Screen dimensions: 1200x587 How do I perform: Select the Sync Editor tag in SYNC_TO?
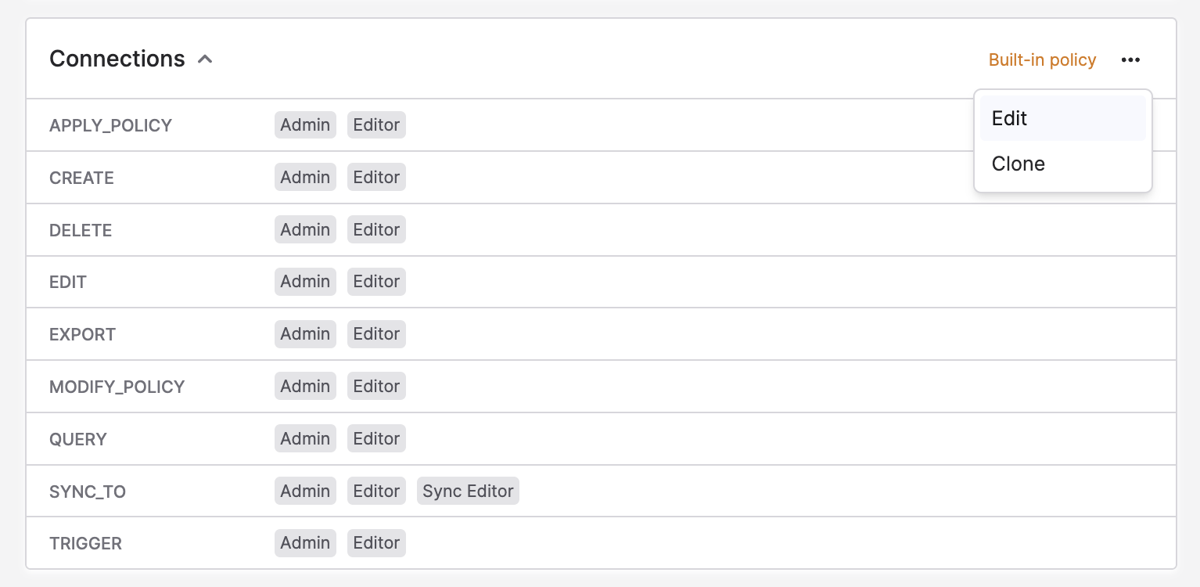[468, 491]
